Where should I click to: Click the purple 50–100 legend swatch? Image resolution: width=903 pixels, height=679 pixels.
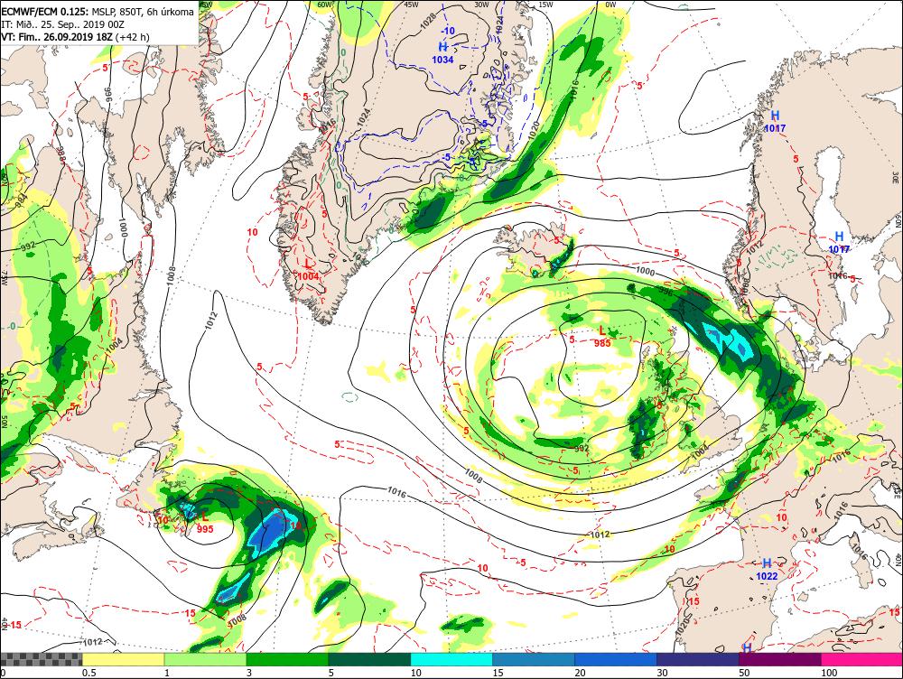(x=780, y=659)
